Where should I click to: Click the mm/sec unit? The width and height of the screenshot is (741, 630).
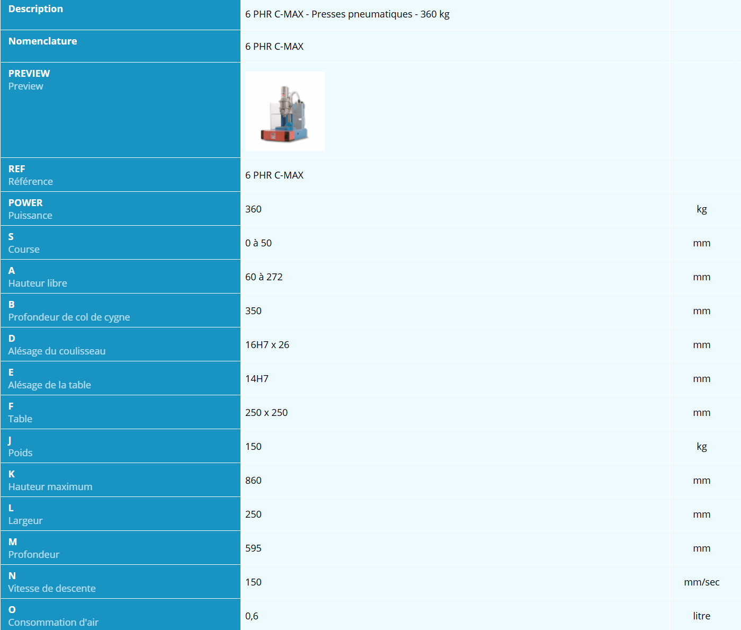tap(702, 582)
